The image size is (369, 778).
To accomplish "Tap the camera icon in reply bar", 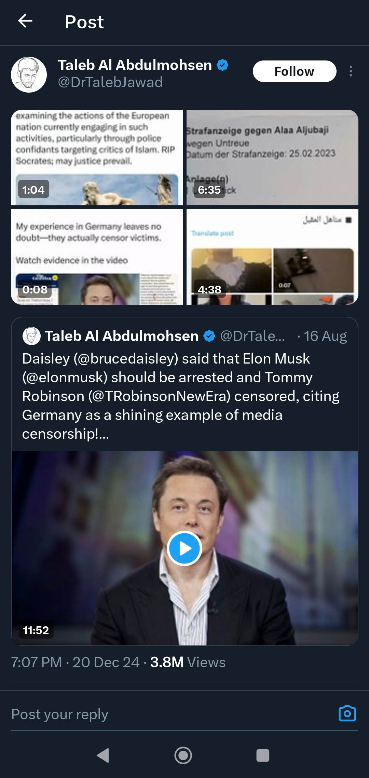I will coord(347,714).
